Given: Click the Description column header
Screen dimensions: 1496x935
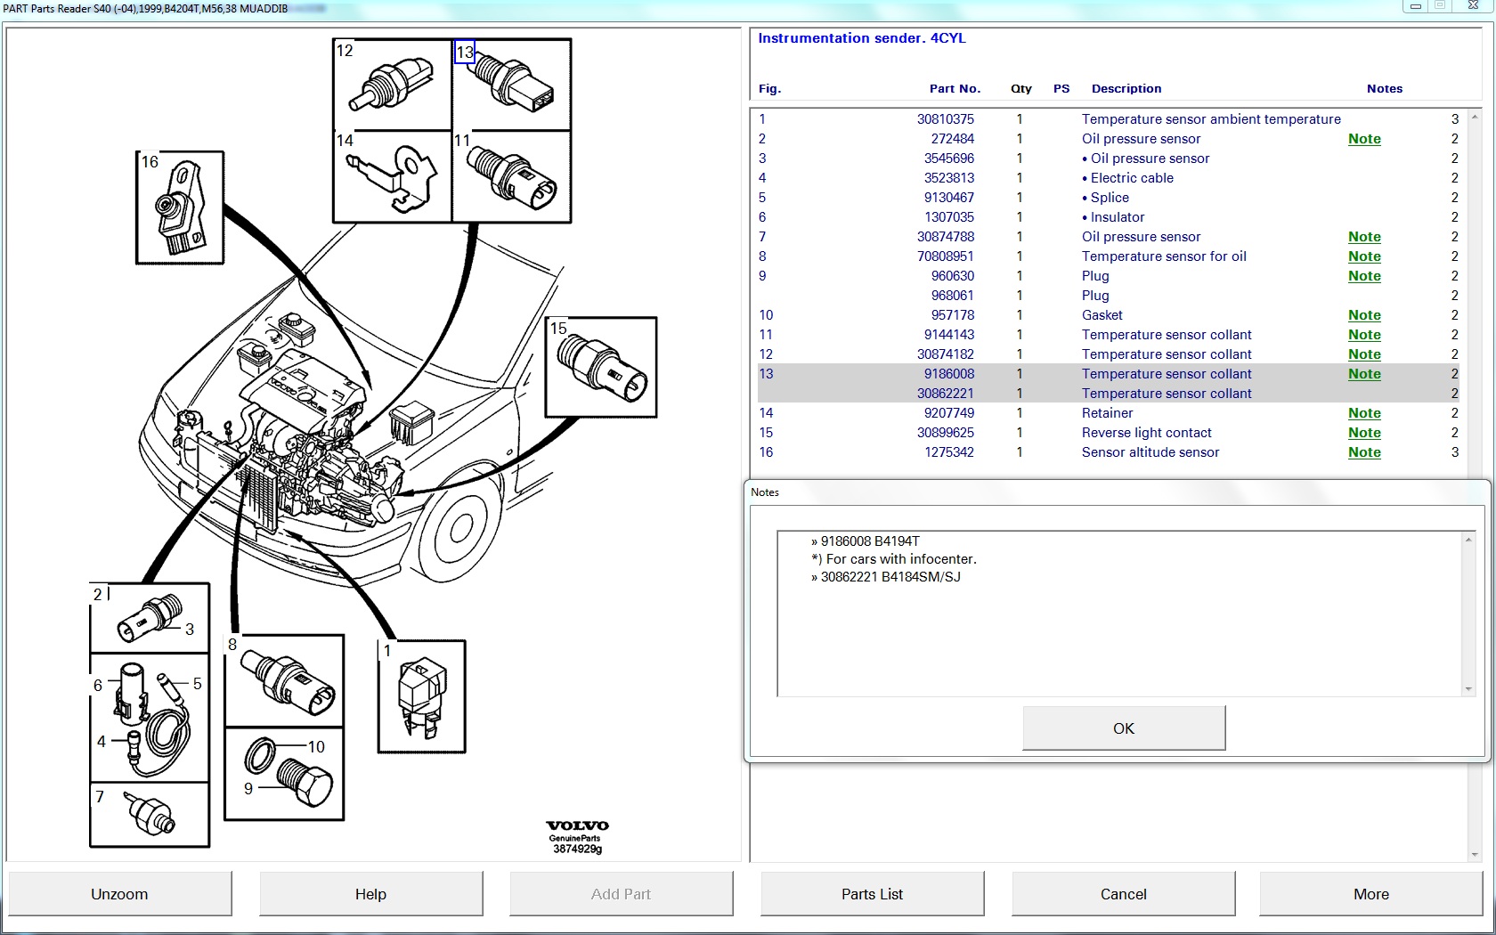Looking at the screenshot, I should click(x=1126, y=89).
